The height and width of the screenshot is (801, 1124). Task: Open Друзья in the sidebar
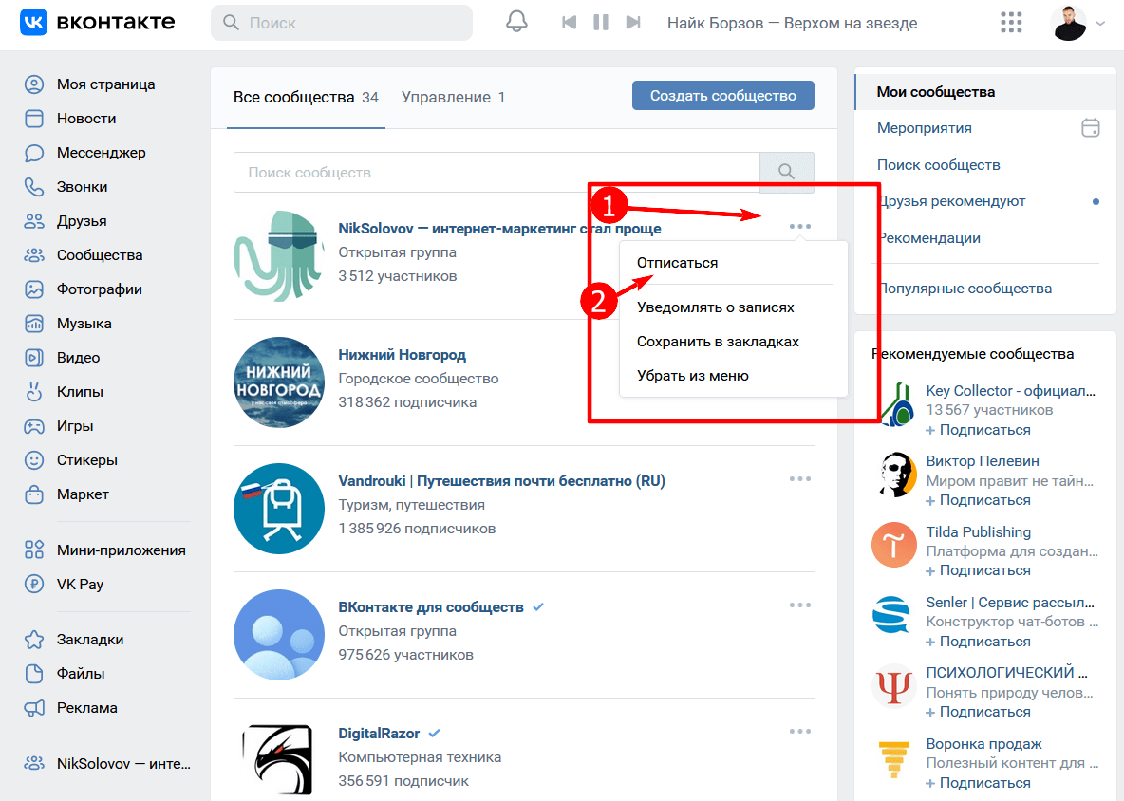(82, 221)
